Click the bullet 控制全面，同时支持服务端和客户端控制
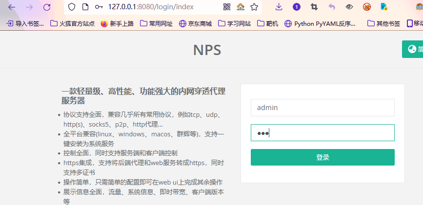 click(121, 153)
